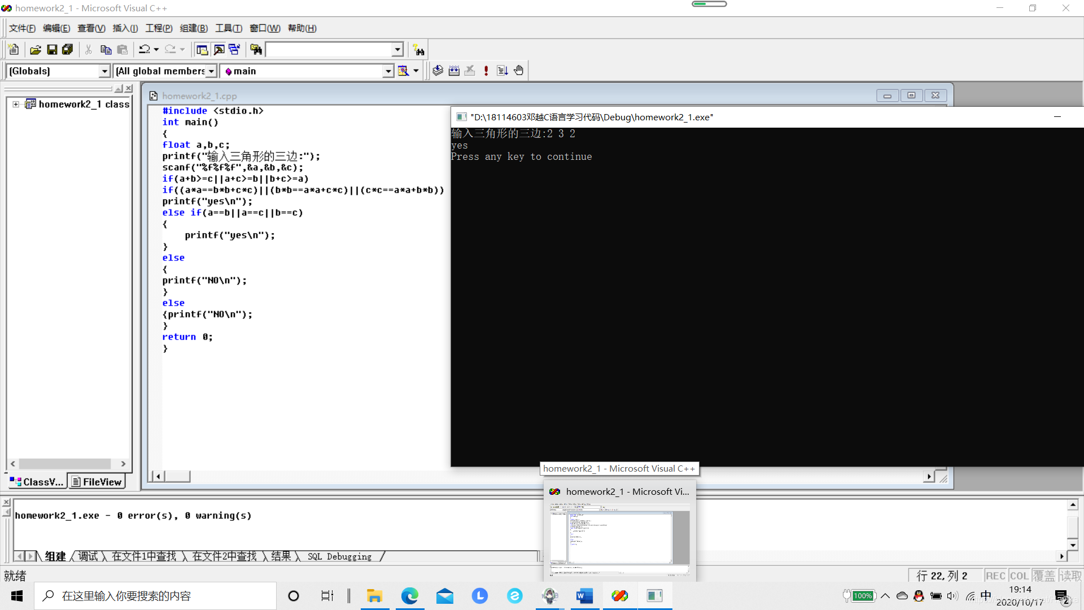This screenshot has height=610, width=1084.
Task: Expand the homework2_1 classes tree node
Action: pyautogui.click(x=16, y=104)
